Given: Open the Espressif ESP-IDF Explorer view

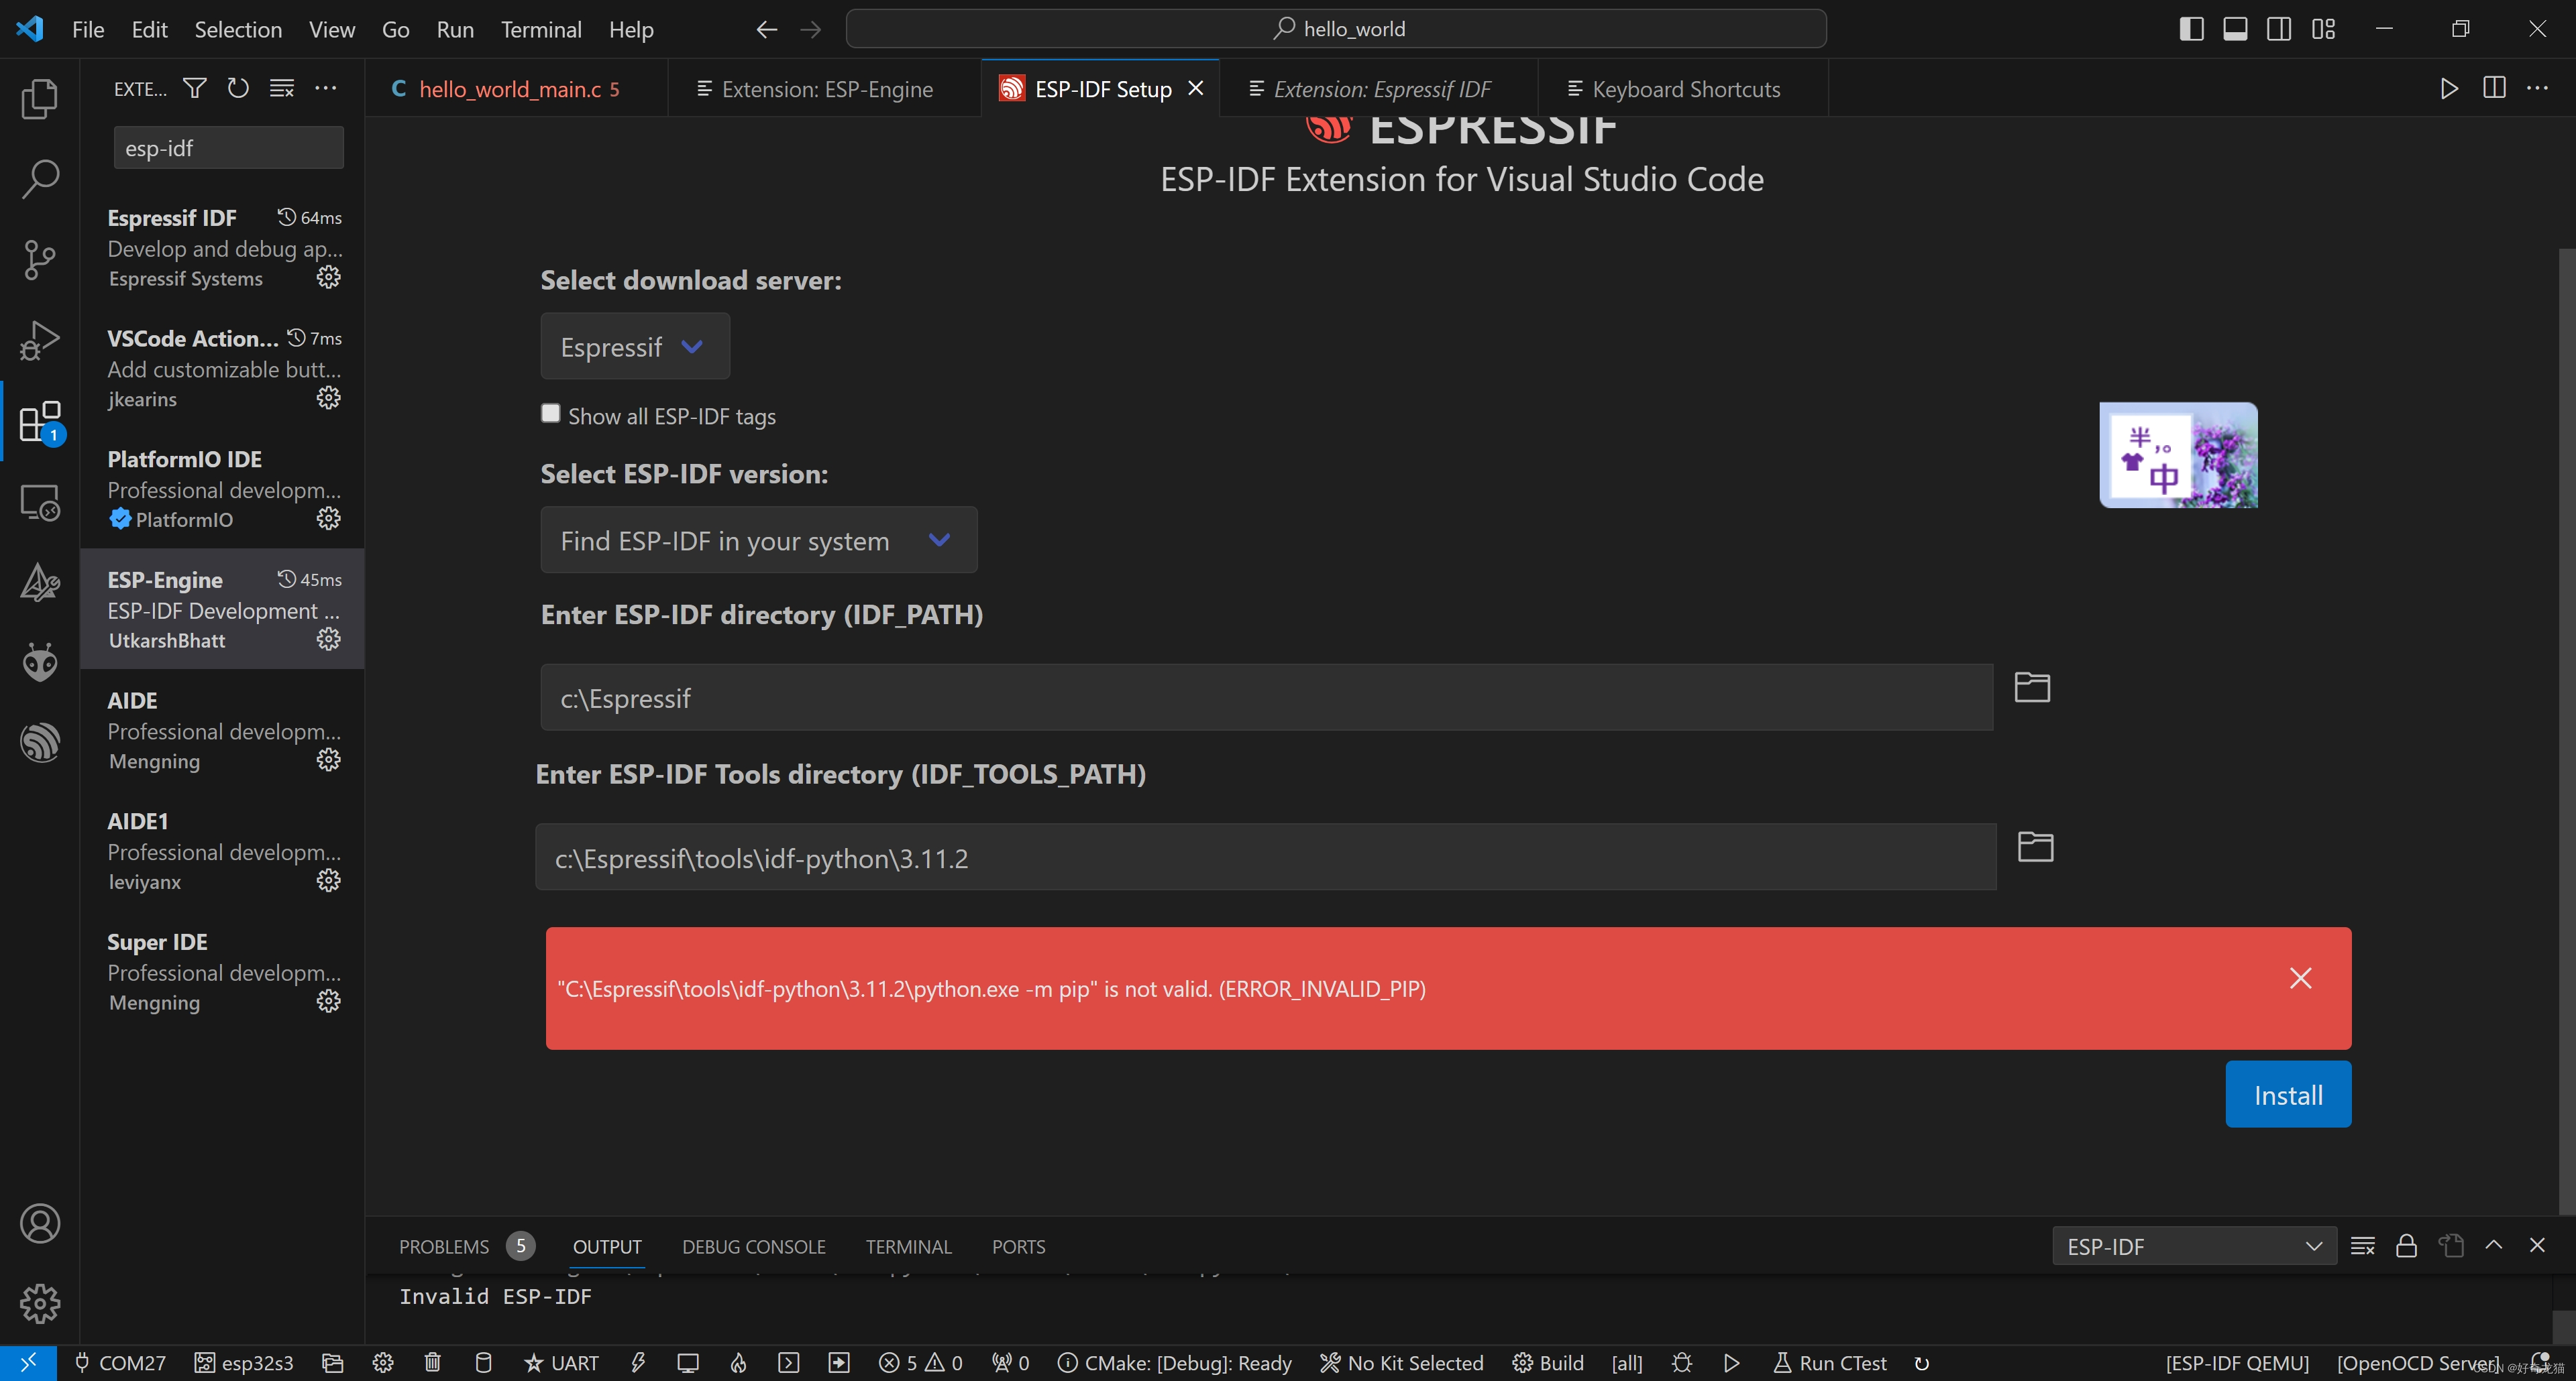Looking at the screenshot, I should click(x=40, y=743).
